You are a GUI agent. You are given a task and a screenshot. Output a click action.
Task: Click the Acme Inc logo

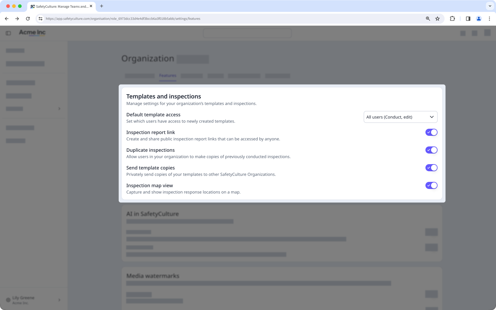coord(32,32)
